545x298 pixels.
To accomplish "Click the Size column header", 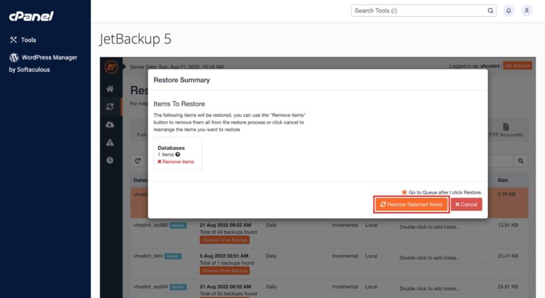I will click(x=503, y=180).
